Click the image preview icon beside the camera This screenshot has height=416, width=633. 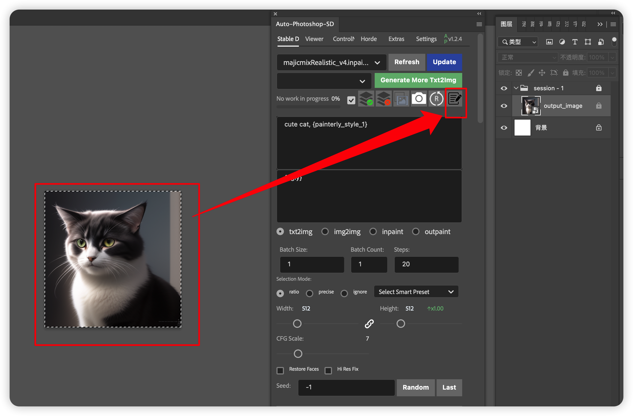click(x=401, y=99)
